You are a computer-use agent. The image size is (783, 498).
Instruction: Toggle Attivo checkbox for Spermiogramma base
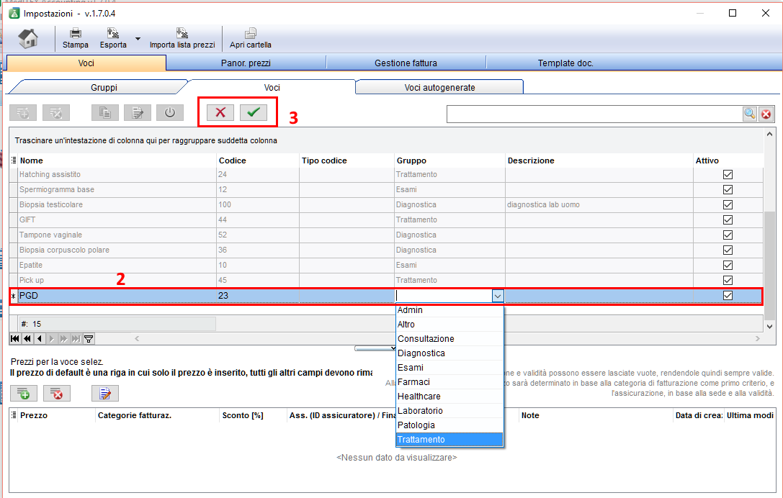tap(728, 189)
